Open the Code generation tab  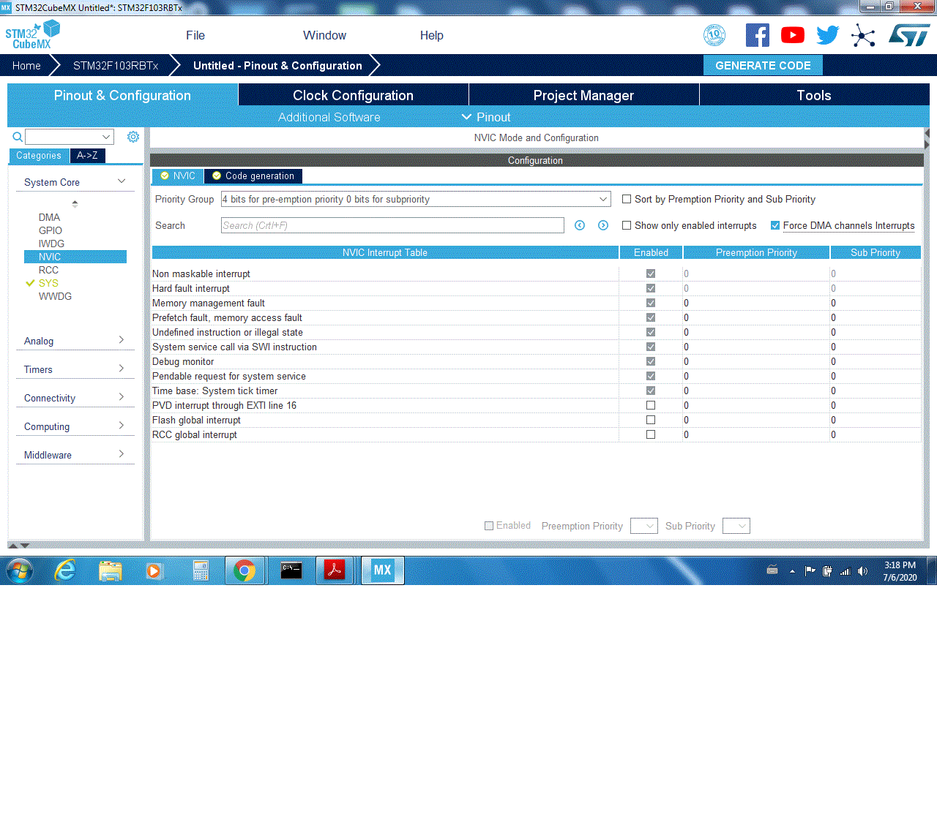click(253, 176)
